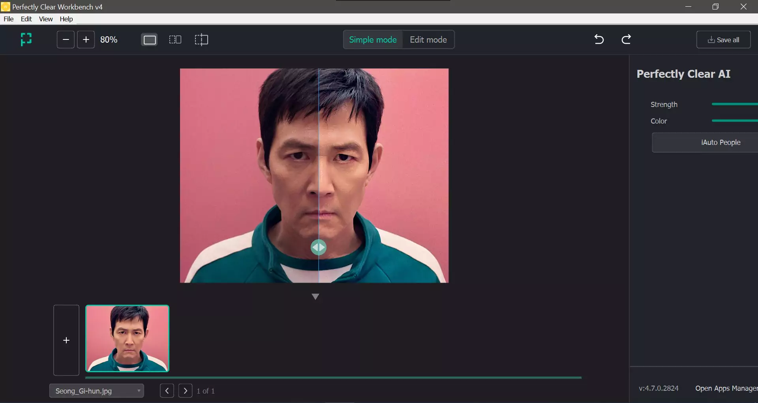This screenshot has height=403, width=758.
Task: Adjust the Color slider
Action: [735, 121]
